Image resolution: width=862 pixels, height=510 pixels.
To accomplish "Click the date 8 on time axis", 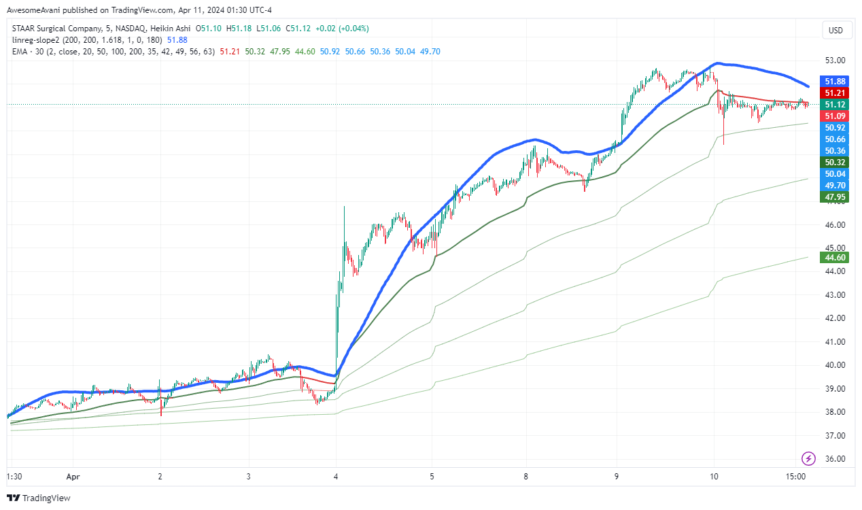I will click(528, 478).
